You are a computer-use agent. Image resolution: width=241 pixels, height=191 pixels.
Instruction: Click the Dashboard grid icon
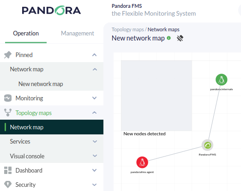[8, 170]
